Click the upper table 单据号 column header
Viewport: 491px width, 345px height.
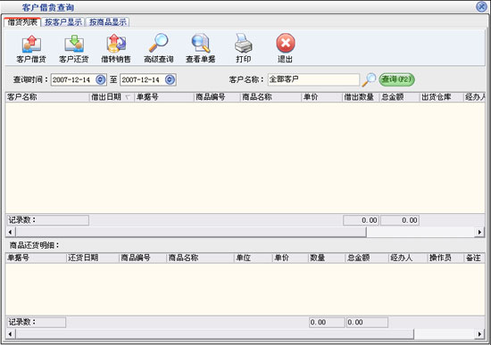[164, 97]
